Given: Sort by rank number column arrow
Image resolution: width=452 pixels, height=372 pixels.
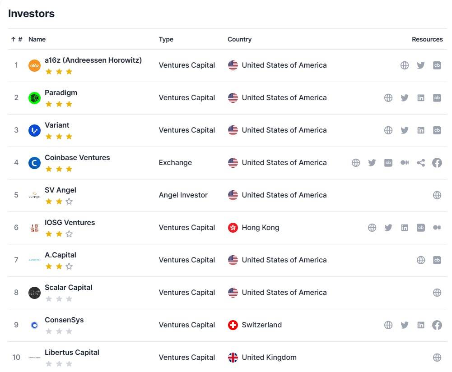Looking at the screenshot, I should [x=16, y=39].
